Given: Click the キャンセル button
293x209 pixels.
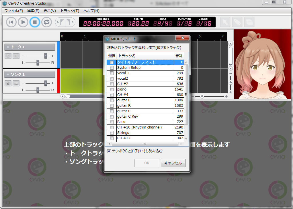Looking at the screenshot, I should point(173,163).
